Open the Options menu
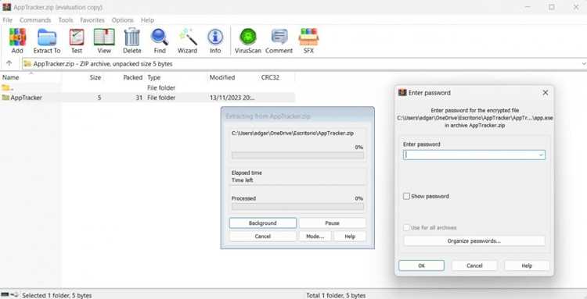 click(x=122, y=20)
